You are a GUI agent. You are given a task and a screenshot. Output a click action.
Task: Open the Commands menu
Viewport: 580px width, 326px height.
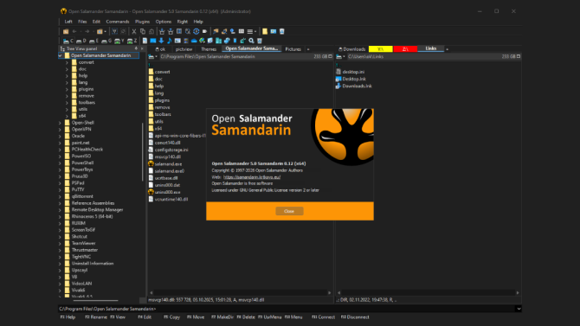(x=118, y=22)
